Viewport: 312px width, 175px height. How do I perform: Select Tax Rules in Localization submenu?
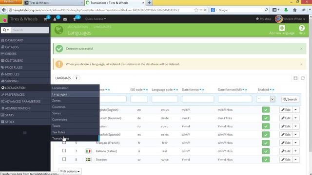point(75,132)
